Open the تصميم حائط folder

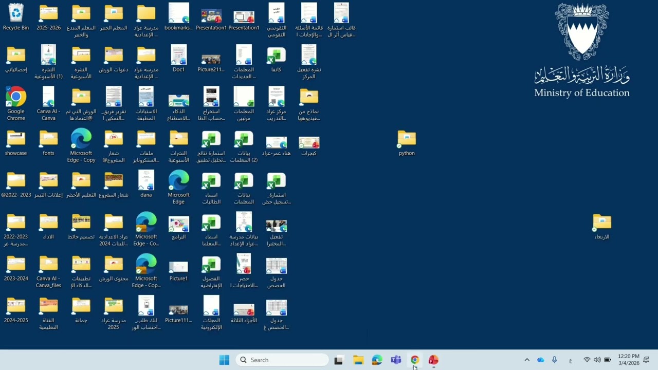pyautogui.click(x=81, y=226)
